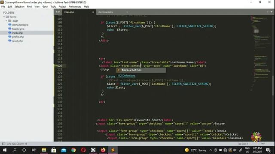Screen dimensions: 275x154
Task: Open the 112 Definitions link
Action: (x=126, y=76)
